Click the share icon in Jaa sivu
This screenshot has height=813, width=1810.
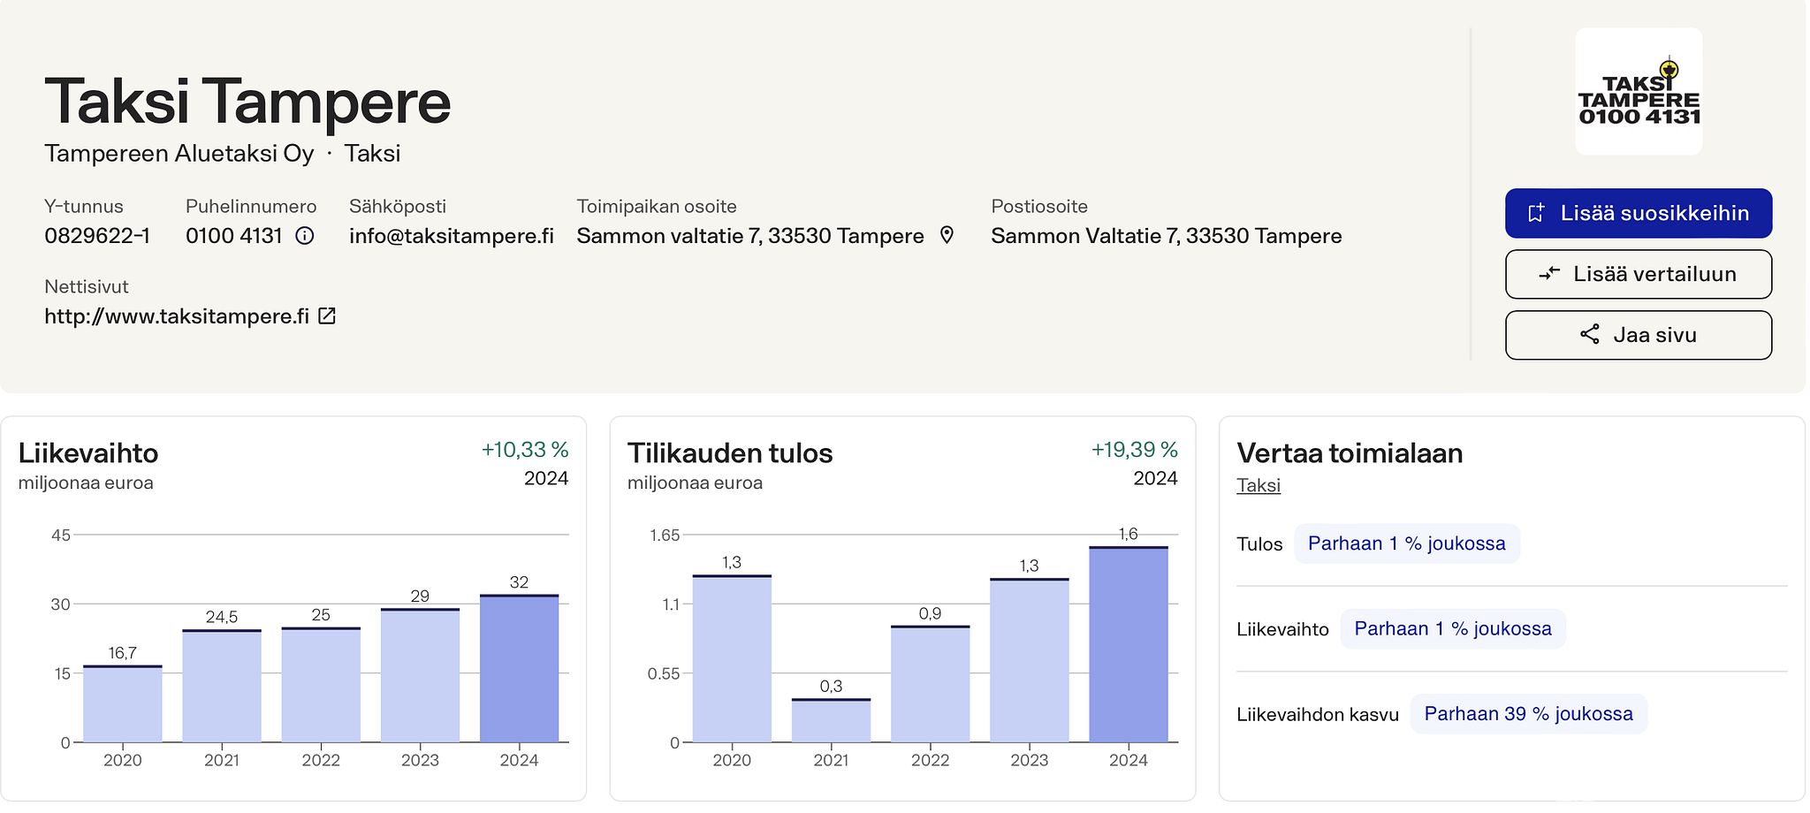click(1590, 335)
